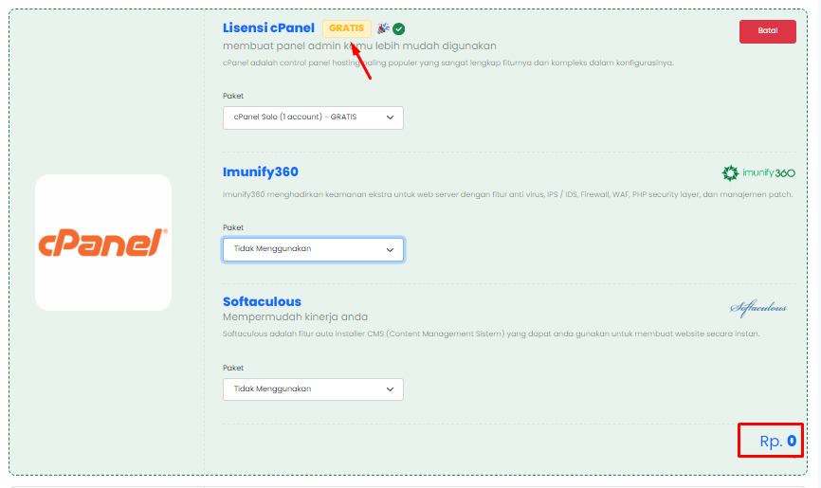The width and height of the screenshot is (821, 488).
Task: Open the Imunify360 Paket dropdown
Action: [x=313, y=249]
